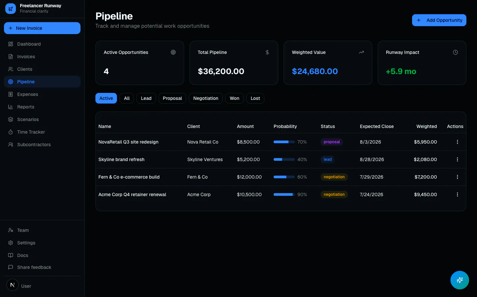
Task: Open actions menu for Fern & Co e-commerce build
Action: [457, 177]
